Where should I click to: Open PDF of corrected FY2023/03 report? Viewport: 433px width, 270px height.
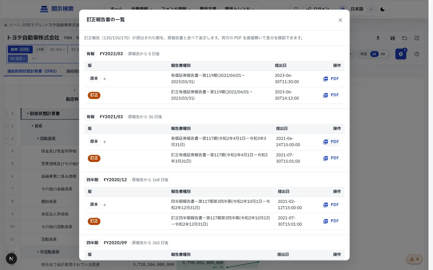coord(331,95)
